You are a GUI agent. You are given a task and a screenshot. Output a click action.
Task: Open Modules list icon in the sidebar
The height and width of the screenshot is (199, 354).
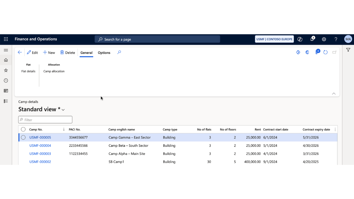[6, 101]
